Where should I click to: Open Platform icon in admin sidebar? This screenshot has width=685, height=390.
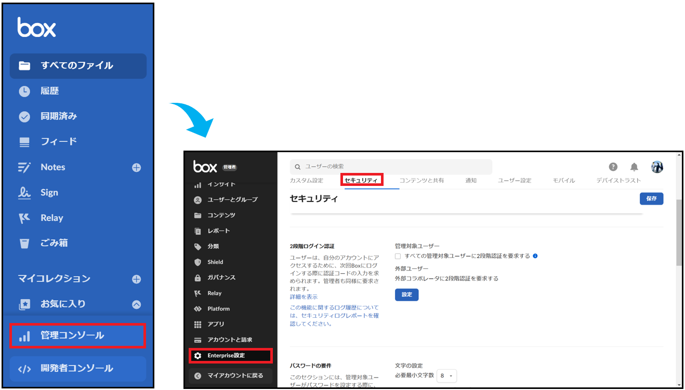197,309
